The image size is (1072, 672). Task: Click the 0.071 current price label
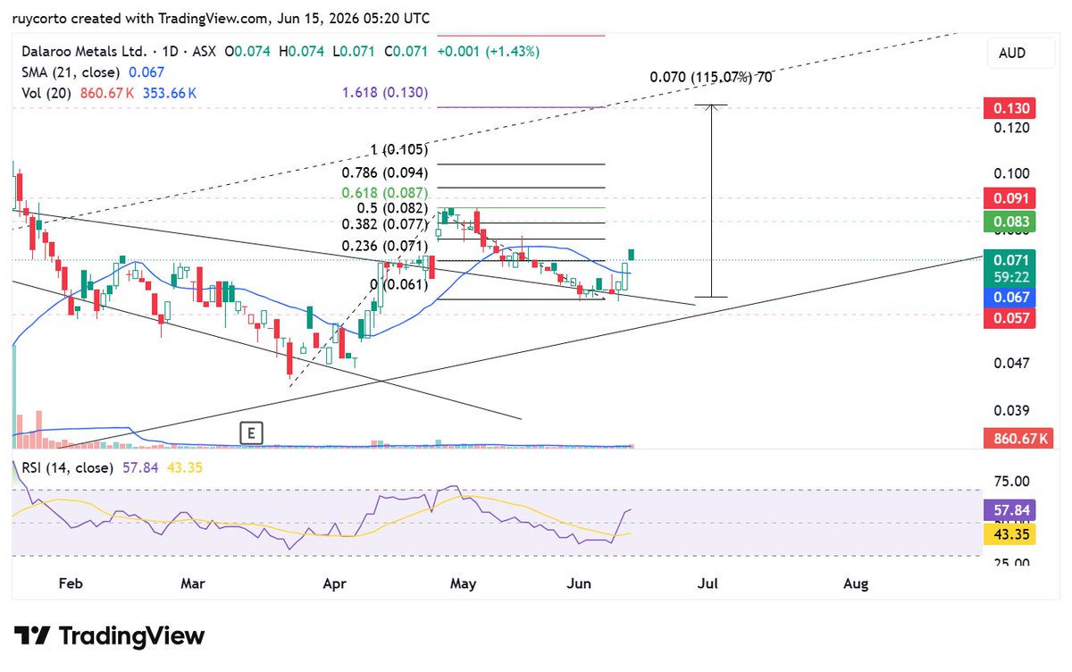click(x=1009, y=260)
